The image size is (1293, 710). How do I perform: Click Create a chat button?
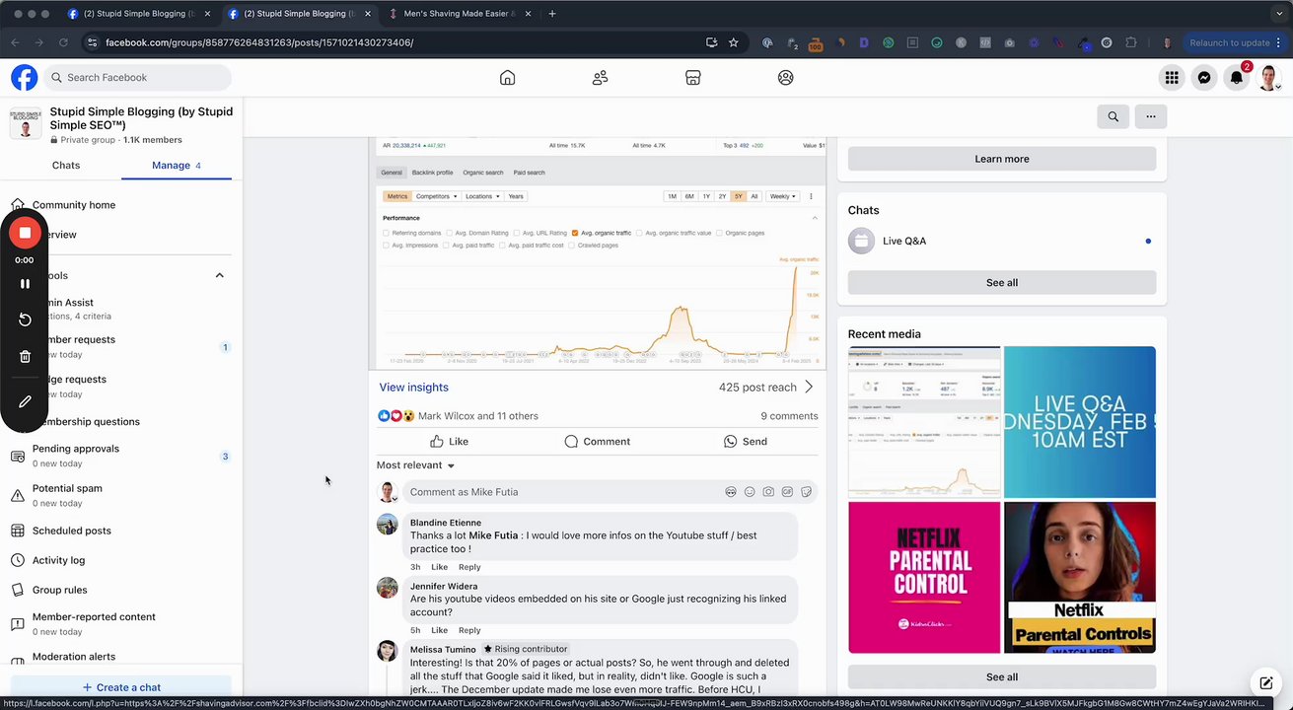[121, 687]
